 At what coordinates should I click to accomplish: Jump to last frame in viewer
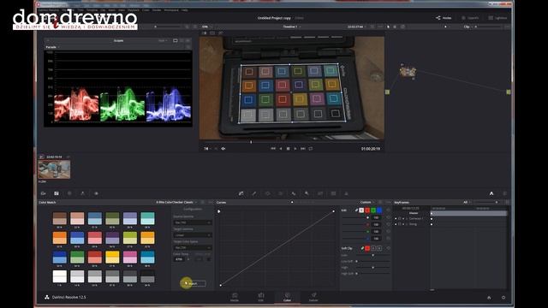(303, 149)
